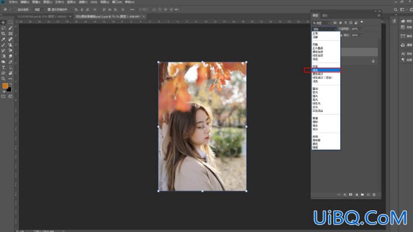Choose the Horizontal Type tool
Viewport: 413px width, 232px height.
[4, 68]
